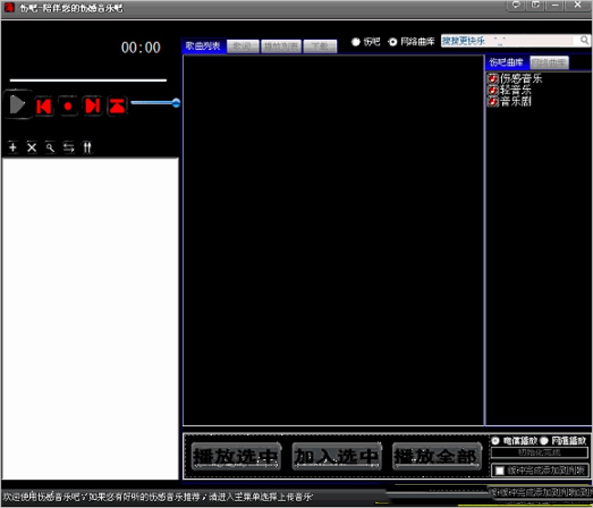Image resolution: width=593 pixels, height=508 pixels.
Task: Click the red Next track button
Action: 92,106
